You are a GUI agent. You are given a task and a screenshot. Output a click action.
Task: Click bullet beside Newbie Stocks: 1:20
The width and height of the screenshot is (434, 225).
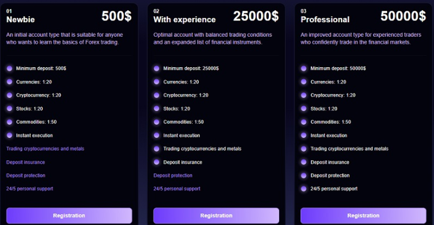[x=10, y=109]
